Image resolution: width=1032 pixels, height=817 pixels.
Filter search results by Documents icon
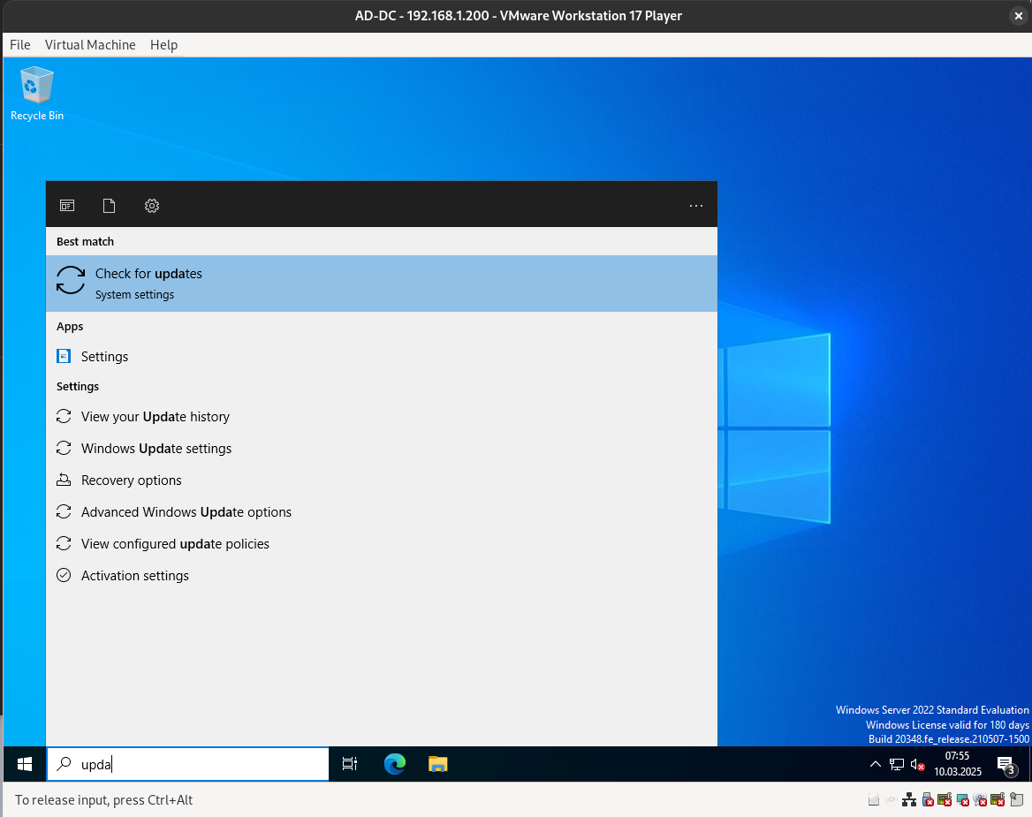tap(110, 206)
